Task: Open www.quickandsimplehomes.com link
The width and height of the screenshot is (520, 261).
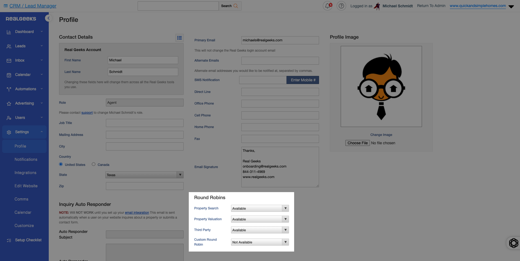Action: click(x=478, y=6)
